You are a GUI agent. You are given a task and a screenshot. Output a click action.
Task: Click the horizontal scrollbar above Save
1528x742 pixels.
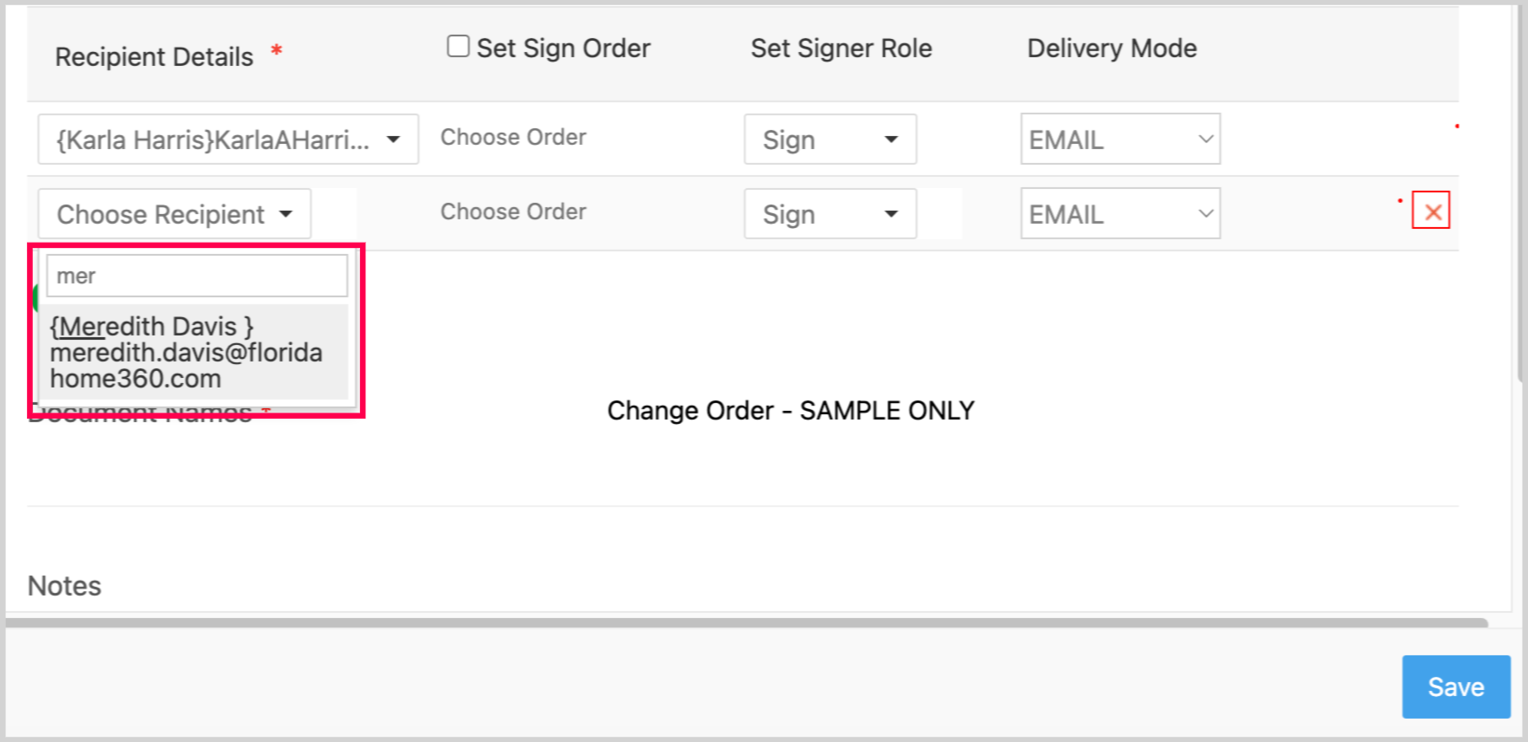point(746,622)
